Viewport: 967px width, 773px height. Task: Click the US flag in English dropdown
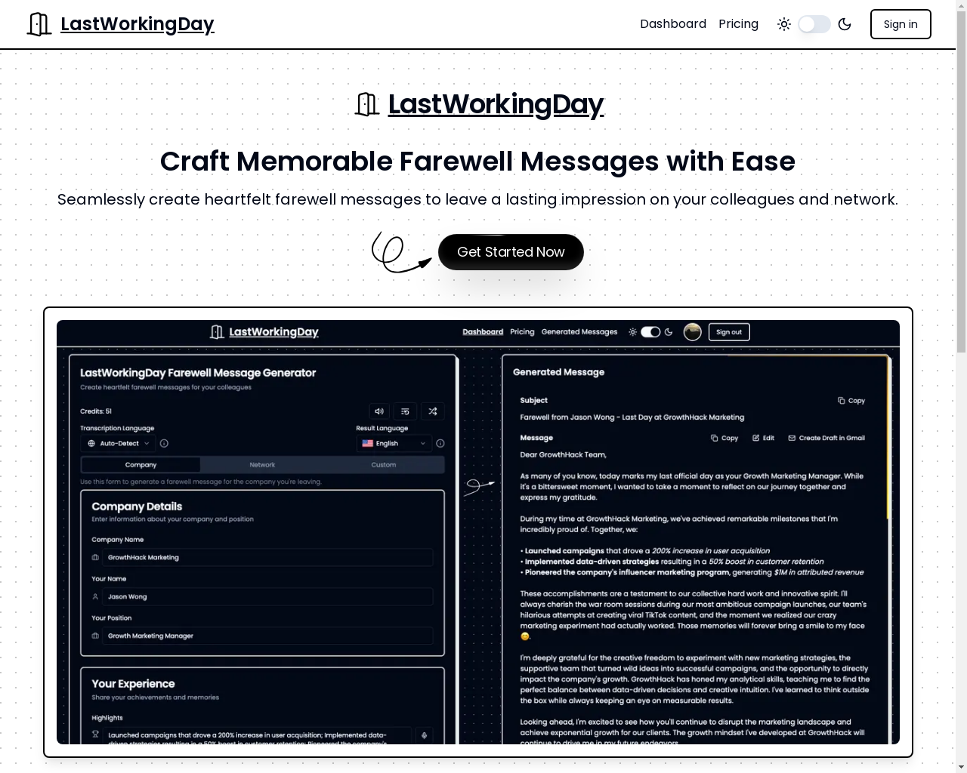[x=367, y=444]
